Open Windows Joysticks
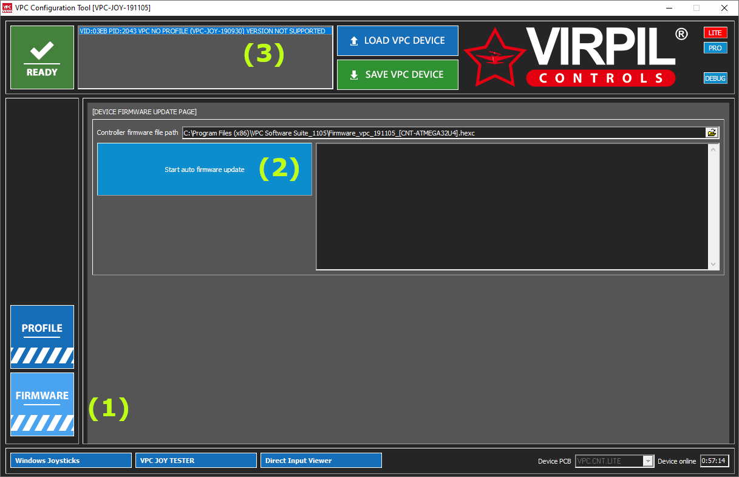The height and width of the screenshot is (477, 739). 71,461
